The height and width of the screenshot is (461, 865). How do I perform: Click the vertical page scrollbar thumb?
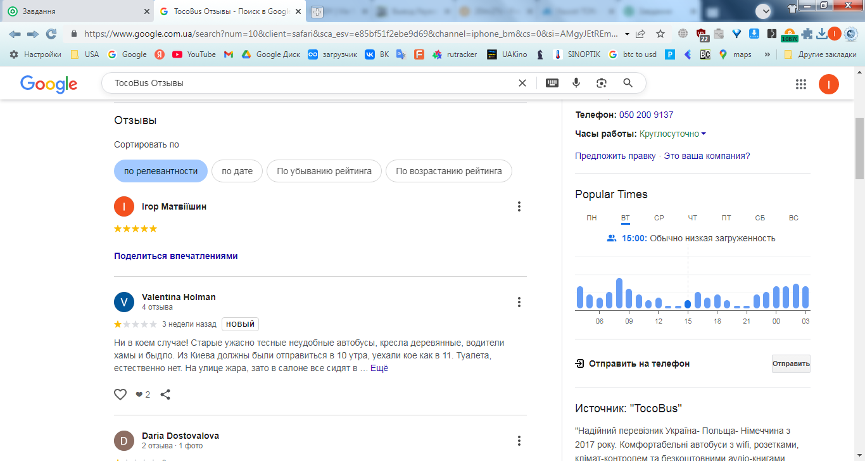click(x=859, y=148)
